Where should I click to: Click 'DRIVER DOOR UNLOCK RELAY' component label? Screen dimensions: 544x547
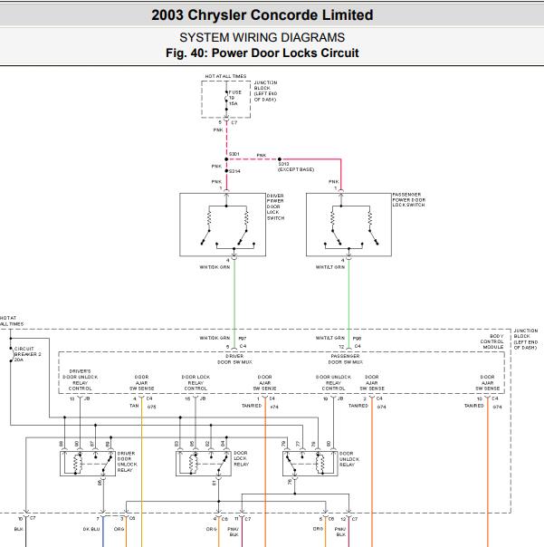pos(128,462)
